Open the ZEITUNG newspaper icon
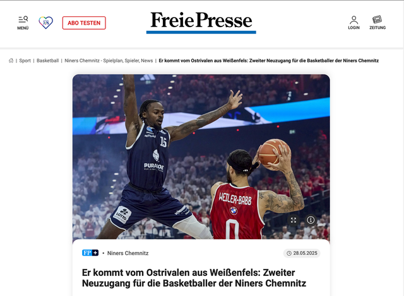 (x=377, y=20)
